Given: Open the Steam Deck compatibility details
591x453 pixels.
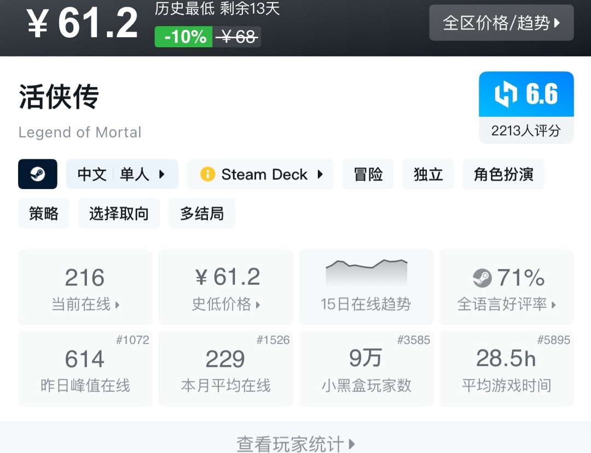Looking at the screenshot, I should pyautogui.click(x=260, y=174).
